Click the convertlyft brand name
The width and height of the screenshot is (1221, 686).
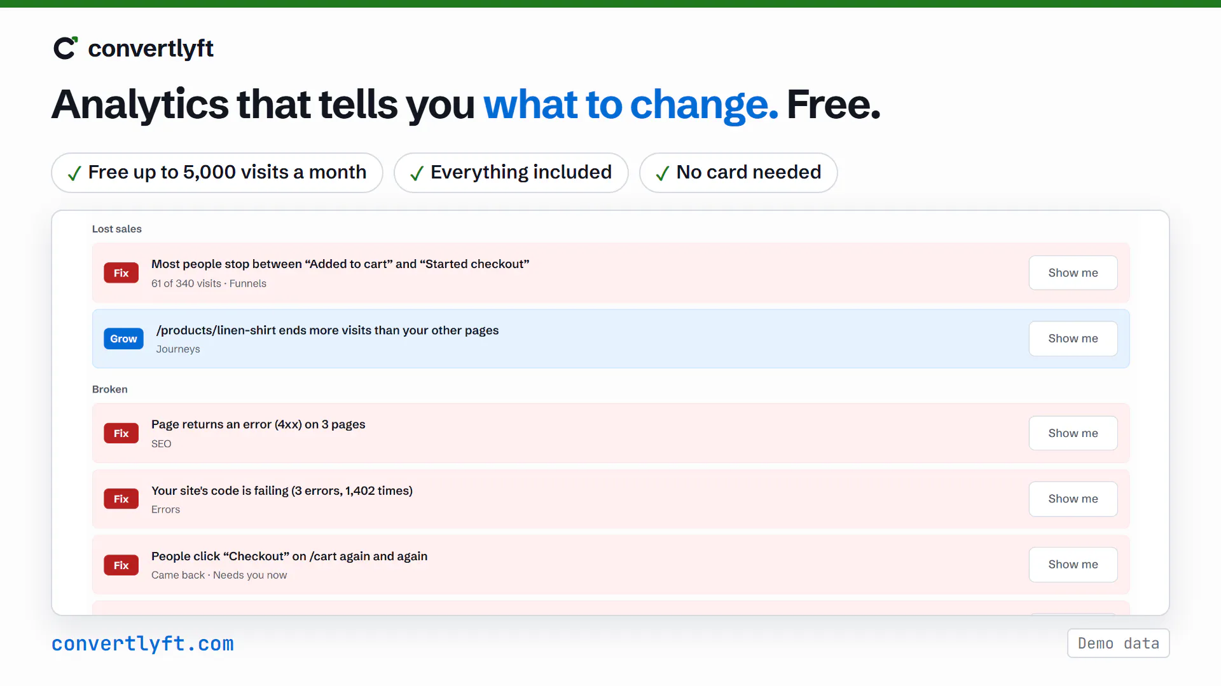pos(151,48)
